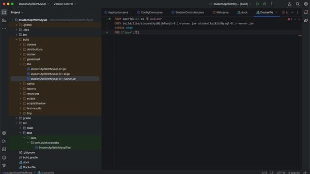This screenshot has height=174, width=310.
Task: Expand the .gradle folder
Action: point(16,25)
